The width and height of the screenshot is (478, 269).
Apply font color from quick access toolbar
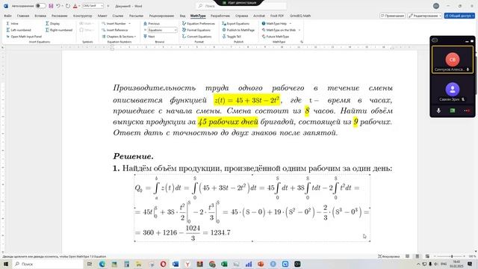(x=75, y=6)
